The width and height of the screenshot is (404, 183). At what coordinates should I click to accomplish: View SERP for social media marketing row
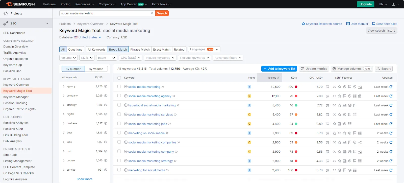click(x=327, y=87)
